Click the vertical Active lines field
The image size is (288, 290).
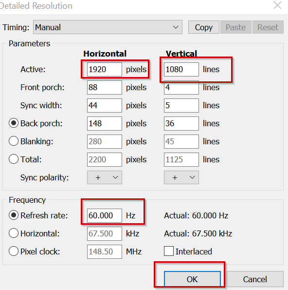(181, 69)
